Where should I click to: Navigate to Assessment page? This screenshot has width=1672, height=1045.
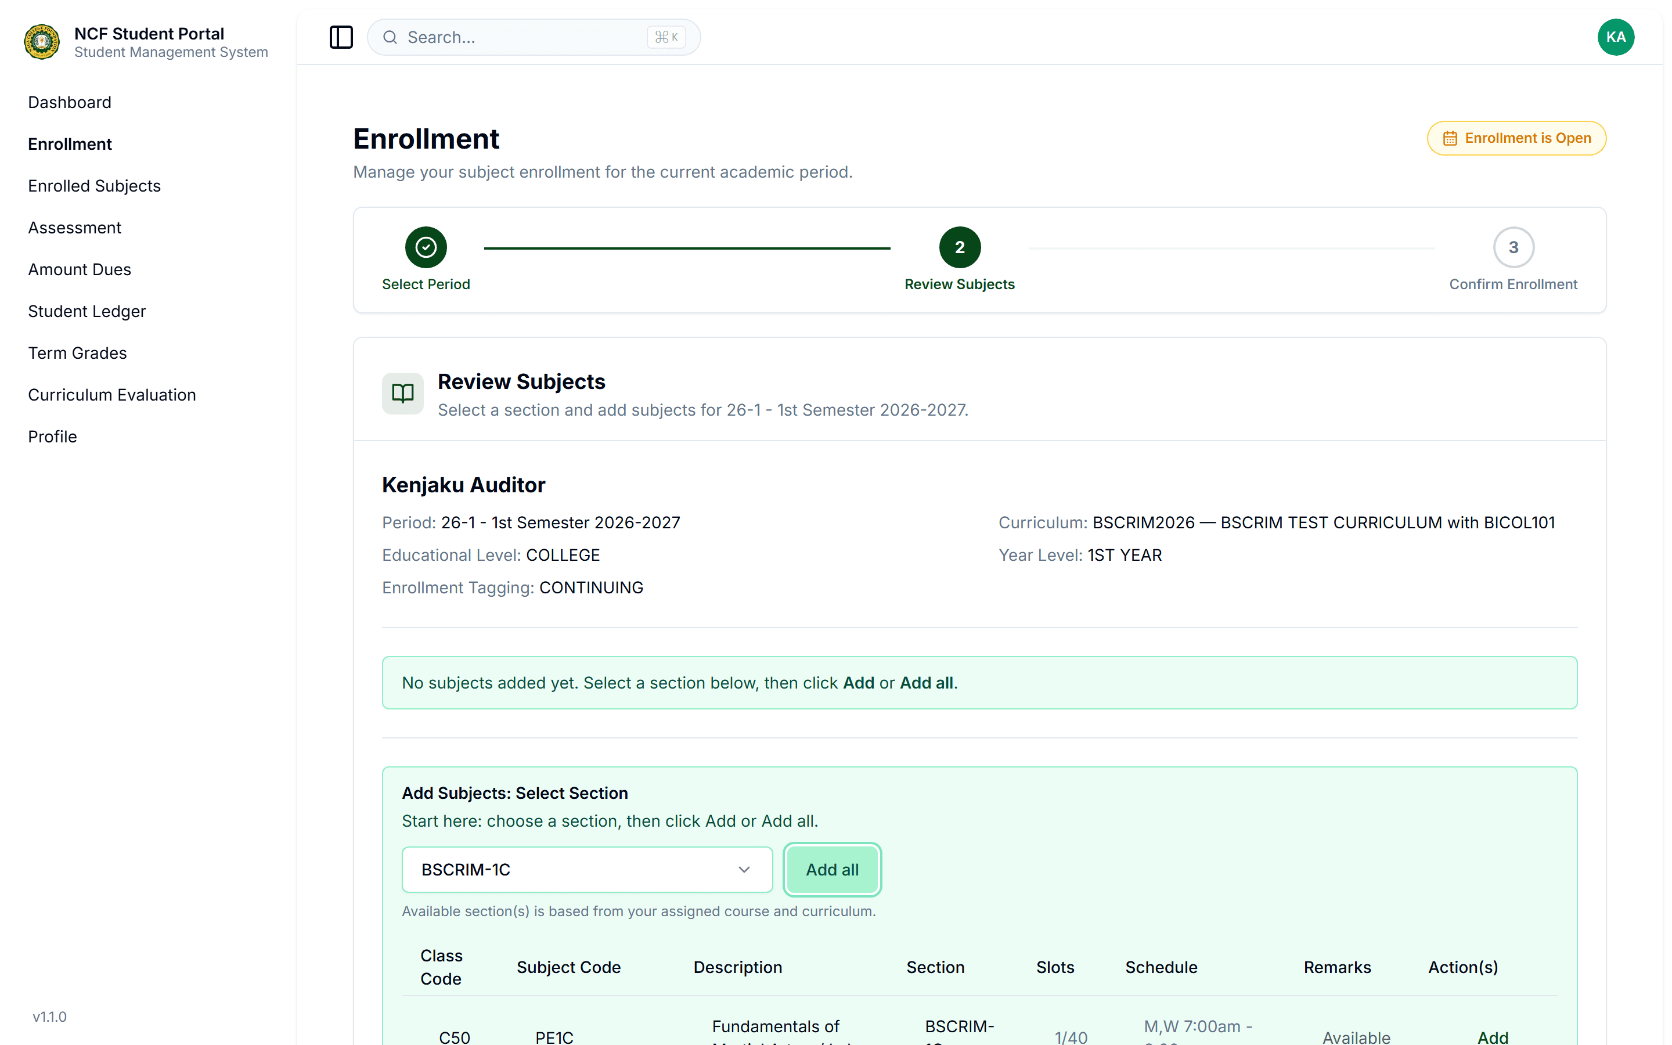(x=75, y=228)
